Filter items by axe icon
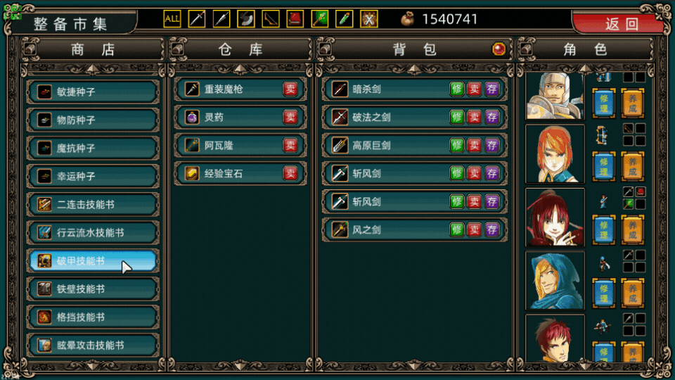 246,19
